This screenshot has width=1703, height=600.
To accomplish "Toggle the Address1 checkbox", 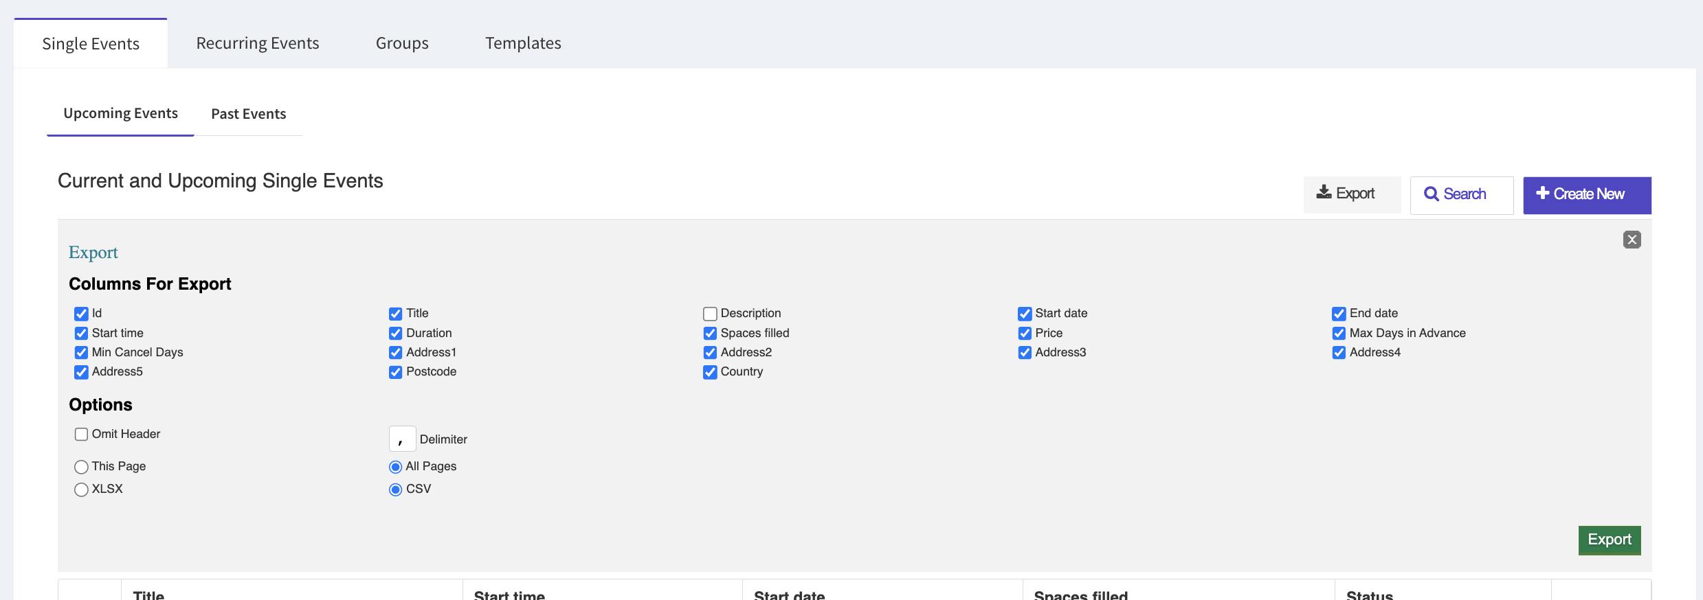I will [395, 352].
